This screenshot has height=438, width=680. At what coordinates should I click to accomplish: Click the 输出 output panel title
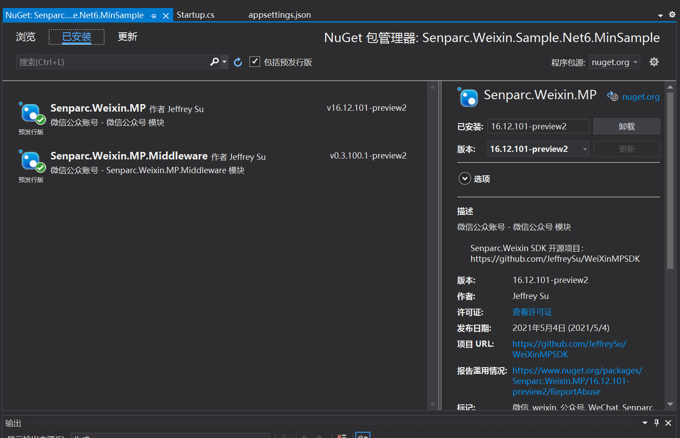click(13, 423)
